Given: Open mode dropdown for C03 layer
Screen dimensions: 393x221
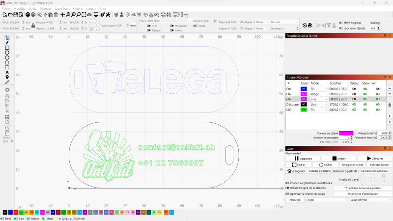Looking at the screenshot, I should click(319, 110).
